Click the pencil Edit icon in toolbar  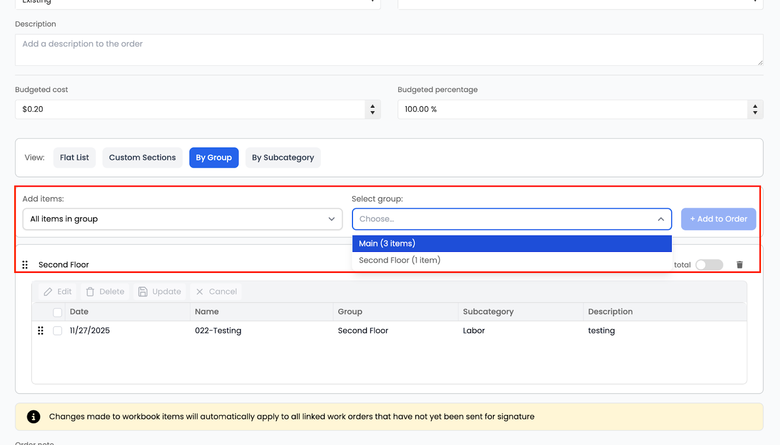pos(48,291)
